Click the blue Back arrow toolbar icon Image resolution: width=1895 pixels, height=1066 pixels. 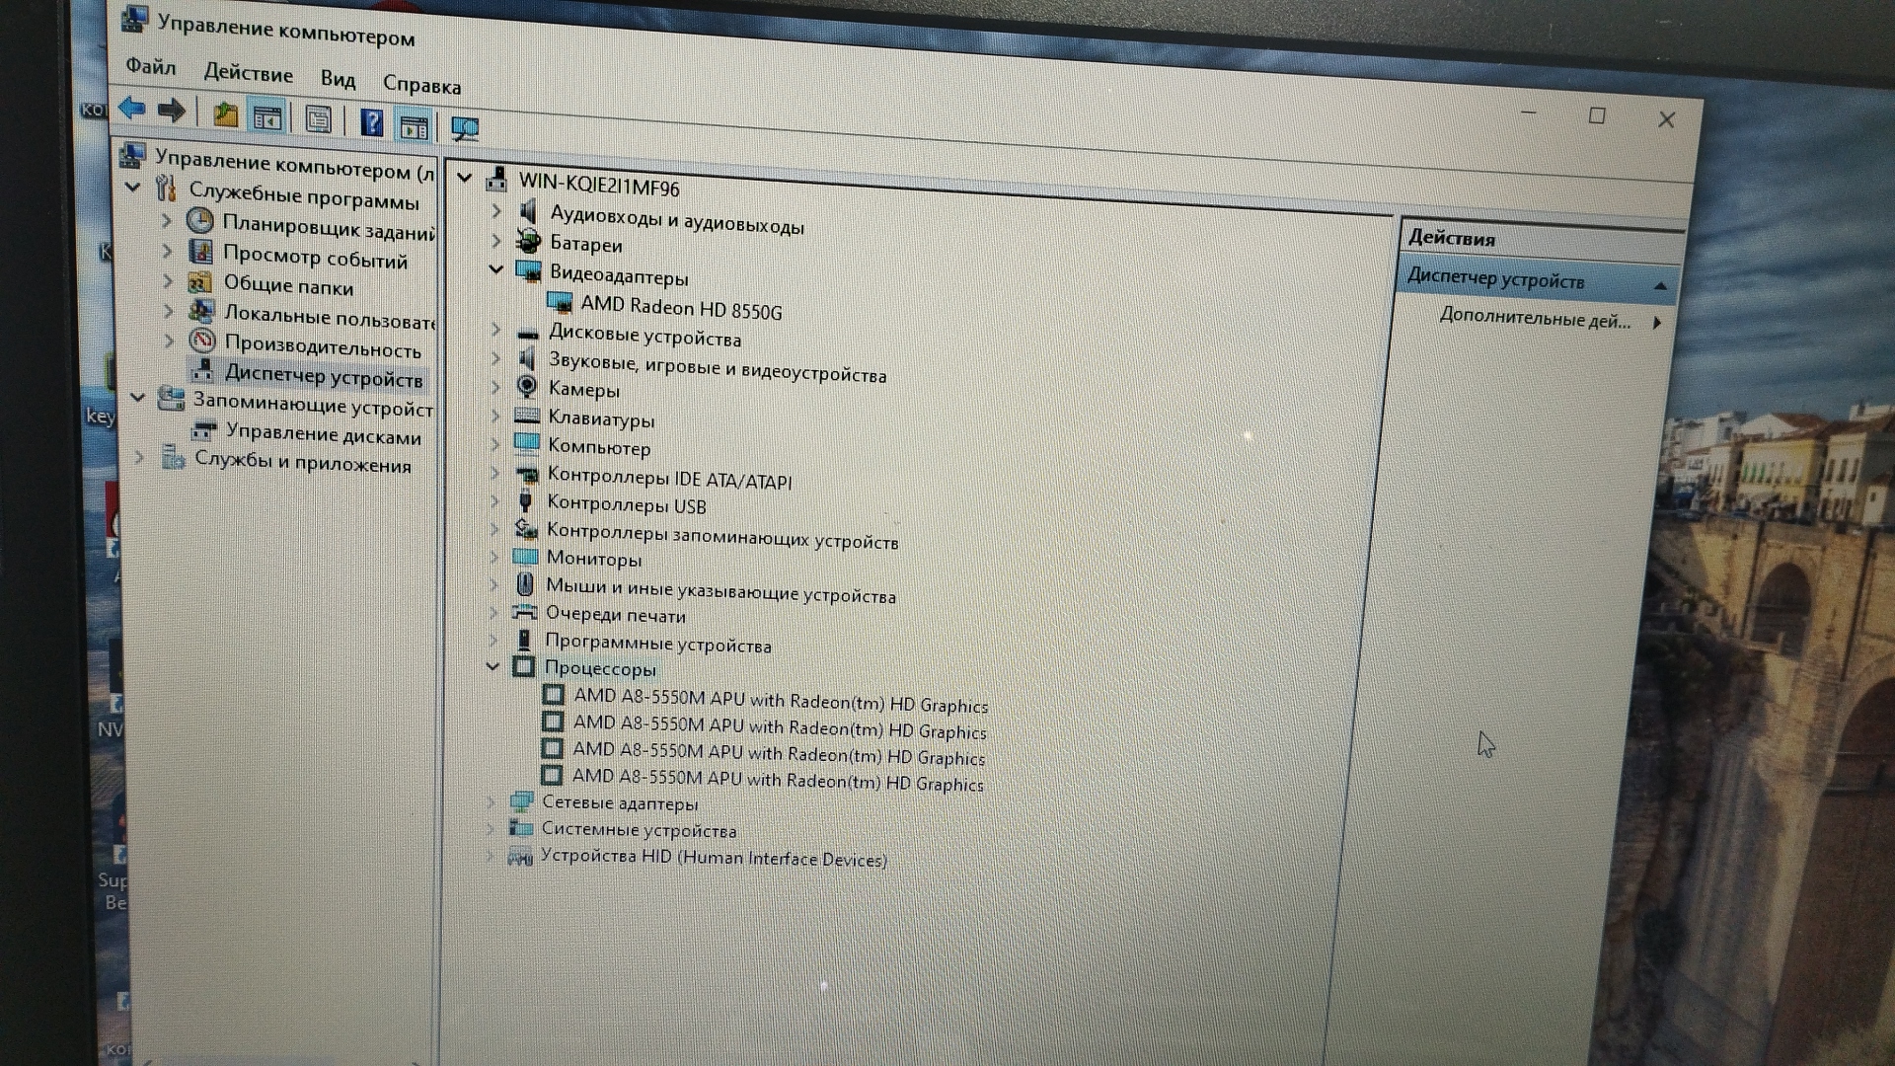tap(131, 109)
